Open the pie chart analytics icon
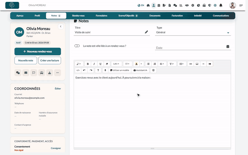The width and height of the screenshot is (248, 155). (198, 5)
